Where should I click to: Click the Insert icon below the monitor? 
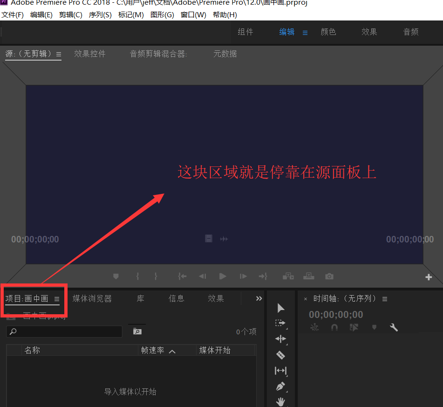pos(288,276)
